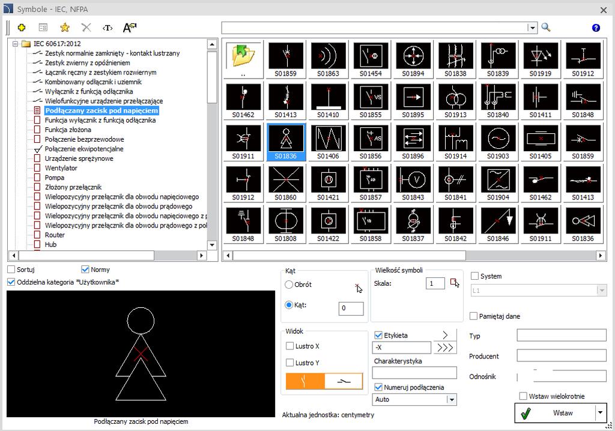
Task: Open the L1 system dropdown
Action: (x=601, y=291)
